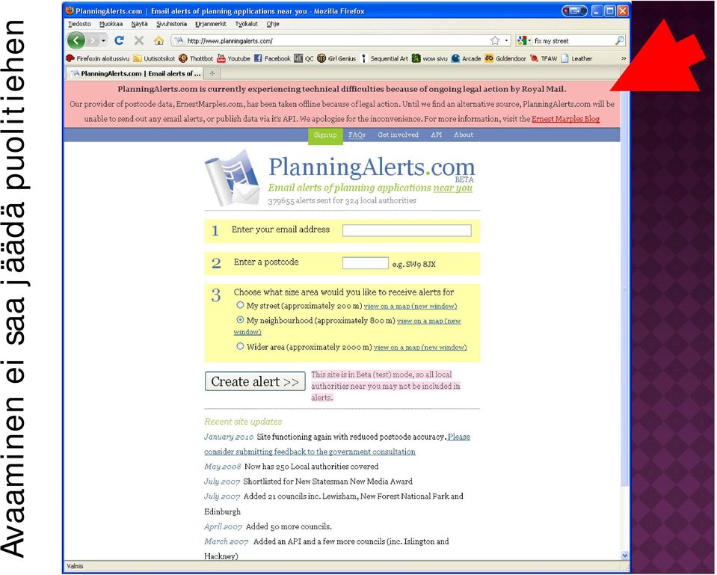Open the QC bookmark
This screenshot has height=575, width=717.
click(304, 58)
